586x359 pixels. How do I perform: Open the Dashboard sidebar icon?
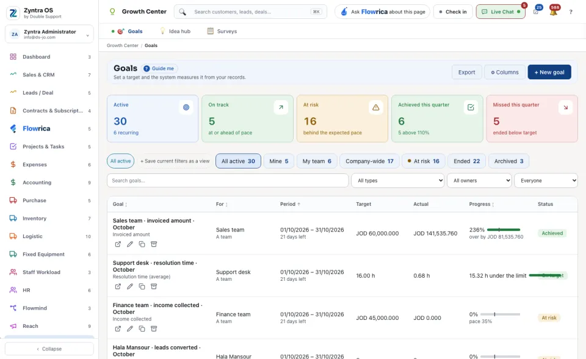(x=13, y=57)
